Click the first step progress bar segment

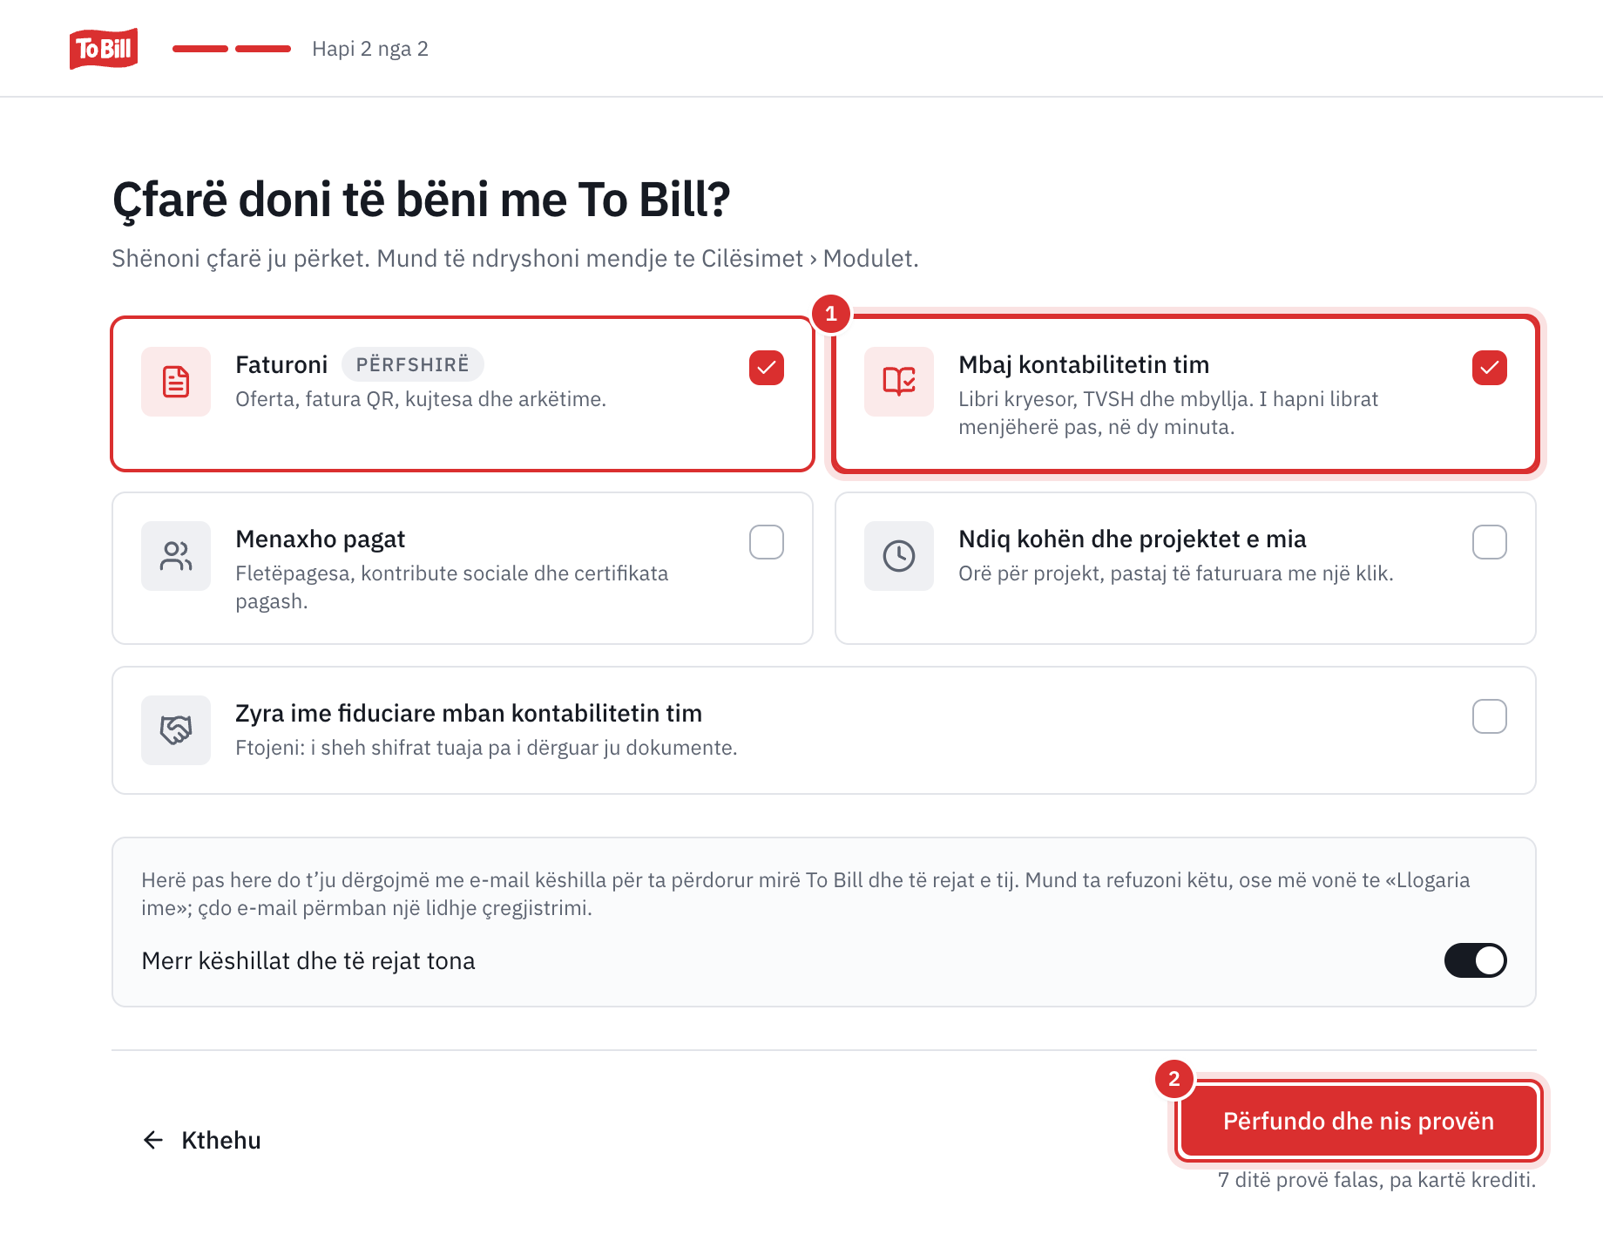(x=200, y=49)
